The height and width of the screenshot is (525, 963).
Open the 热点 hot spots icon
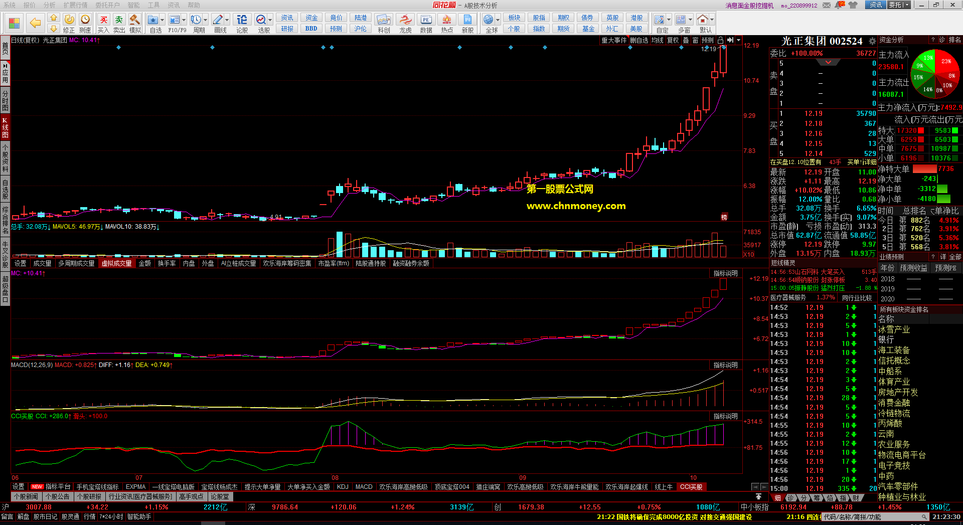(x=446, y=23)
